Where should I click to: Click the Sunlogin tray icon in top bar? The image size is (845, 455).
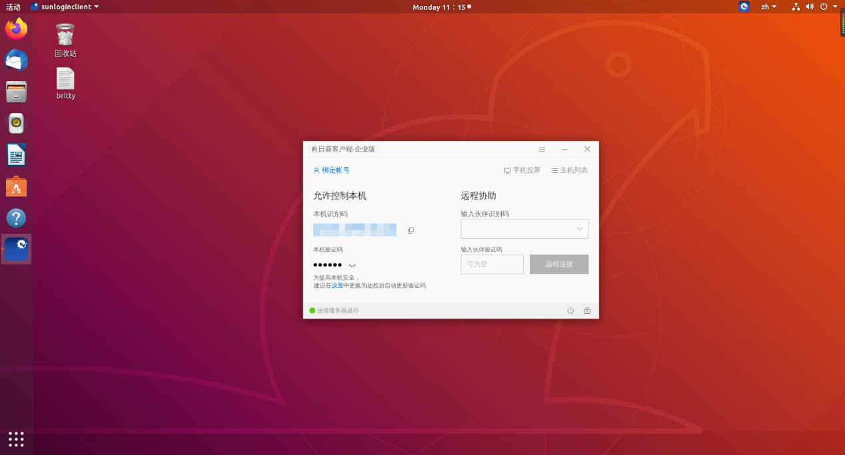click(744, 7)
